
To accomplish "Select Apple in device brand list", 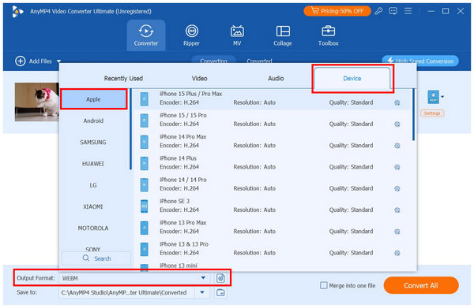I will tap(93, 99).
